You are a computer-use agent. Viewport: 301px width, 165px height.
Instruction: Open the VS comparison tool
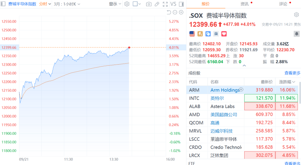tap(173, 4)
